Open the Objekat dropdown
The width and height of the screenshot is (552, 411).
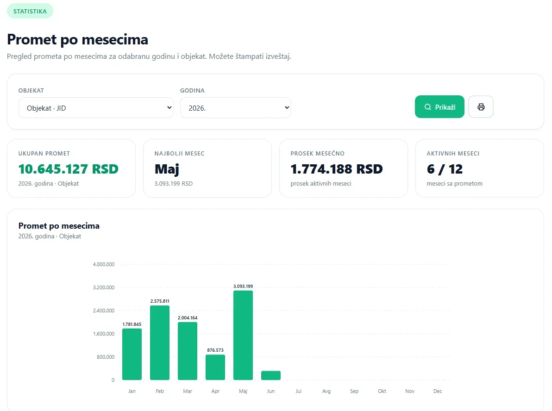pos(96,108)
